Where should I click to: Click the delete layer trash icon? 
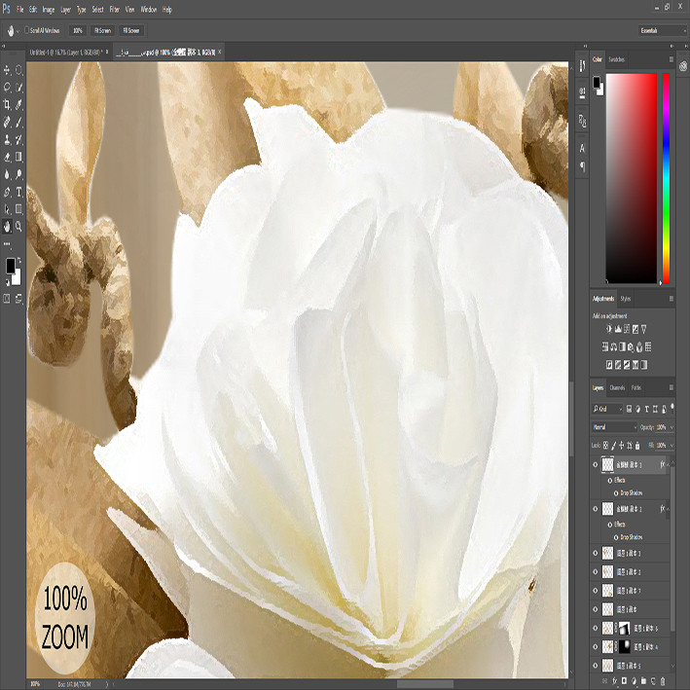pos(663,681)
